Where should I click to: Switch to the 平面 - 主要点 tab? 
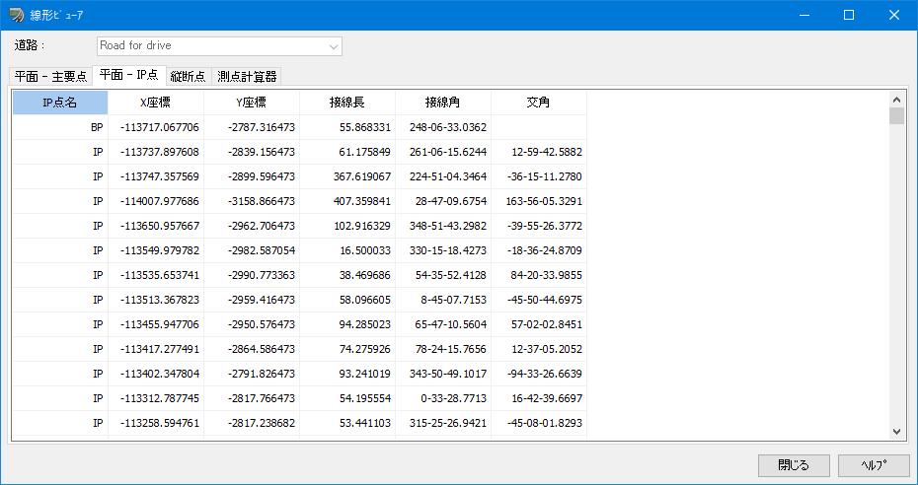coord(51,76)
